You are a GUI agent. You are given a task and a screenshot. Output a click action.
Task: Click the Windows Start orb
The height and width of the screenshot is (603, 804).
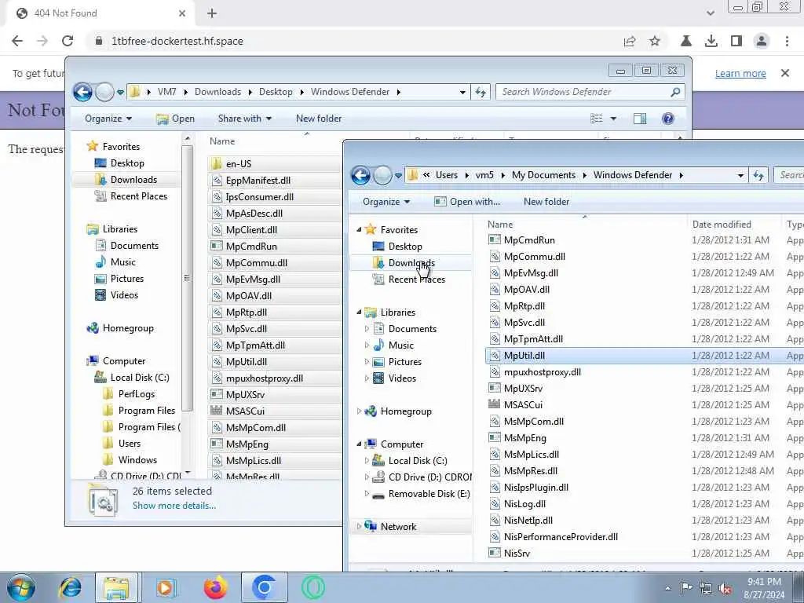21,587
